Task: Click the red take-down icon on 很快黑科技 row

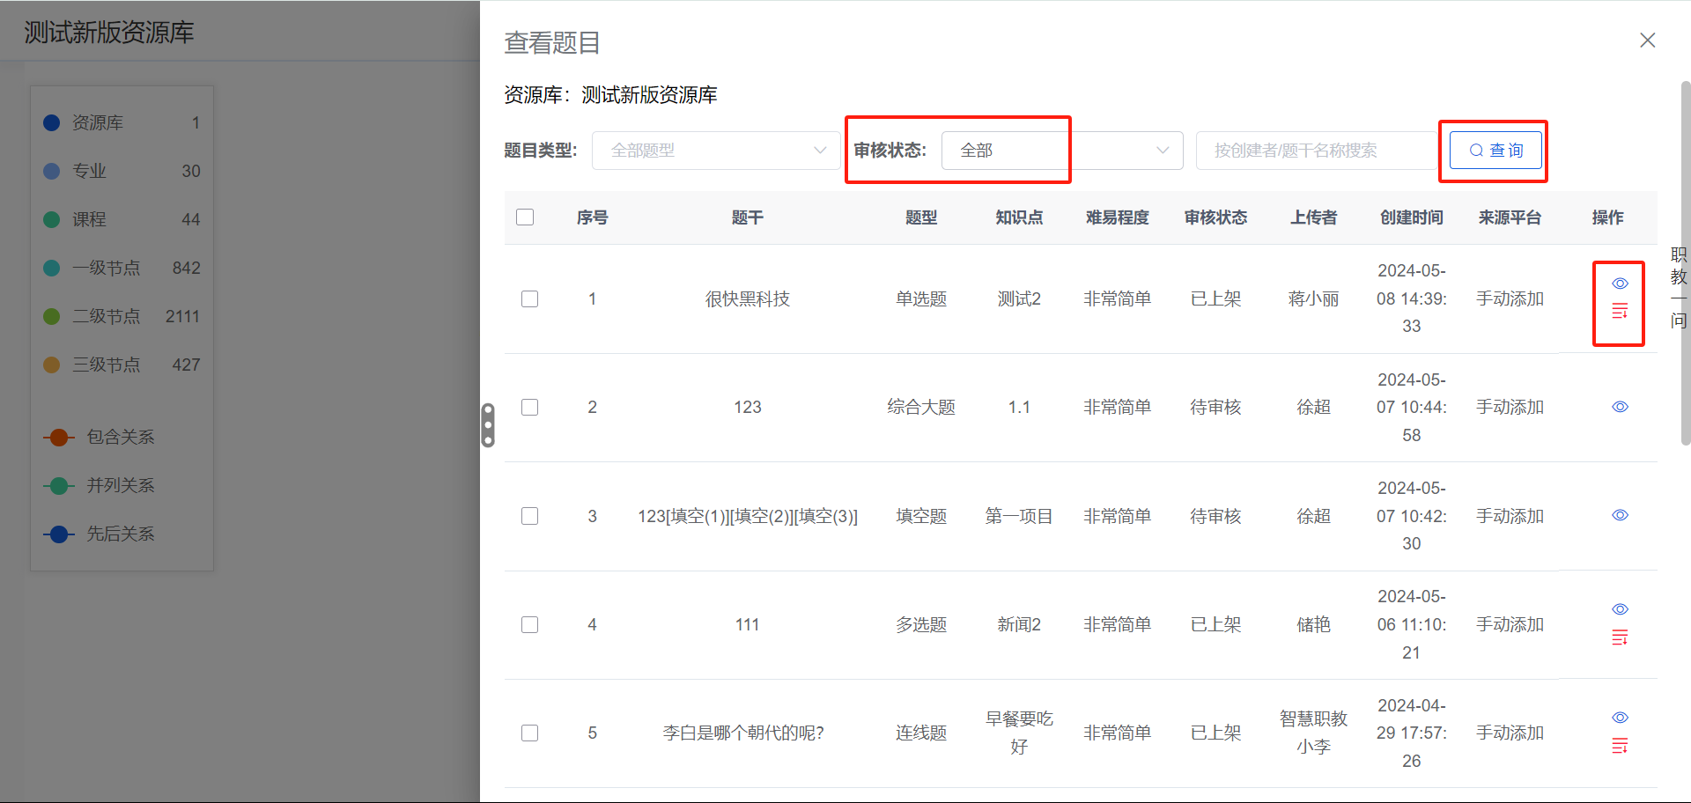Action: pyautogui.click(x=1620, y=311)
